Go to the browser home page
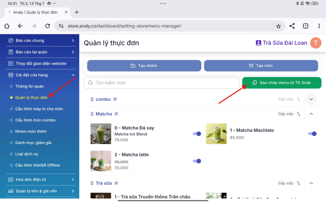326x203 pixels. [x=7, y=26]
